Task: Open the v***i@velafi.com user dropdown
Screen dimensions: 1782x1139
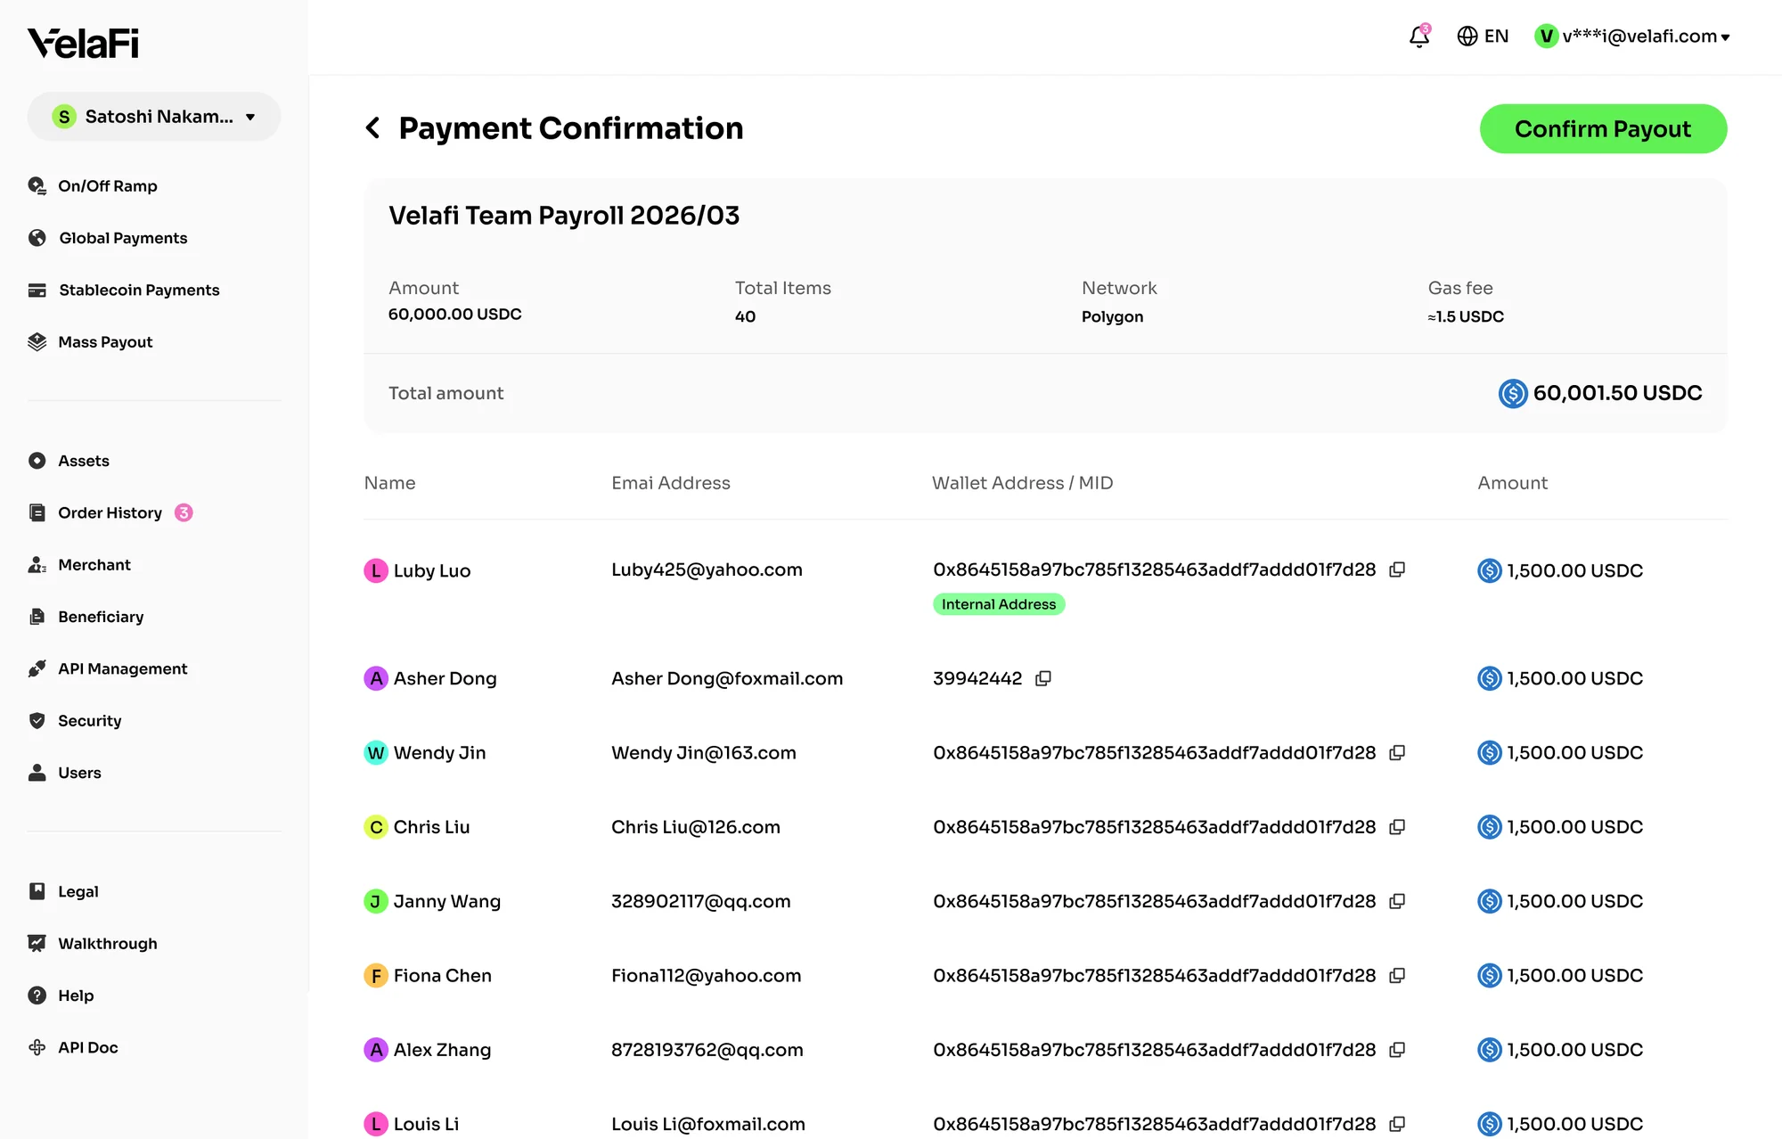Action: (1632, 37)
